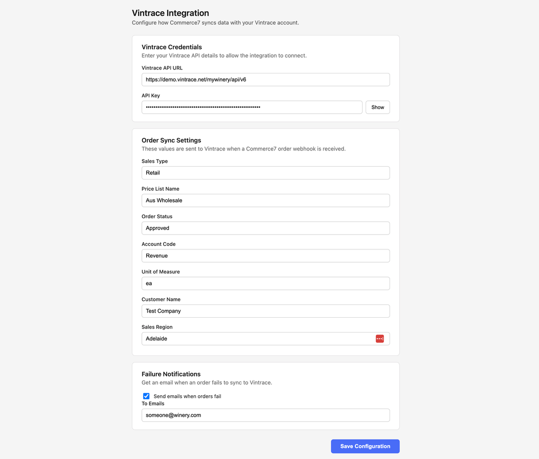Viewport: 539px width, 459px height.
Task: Click the 'API Key' field label
Action: (150, 95)
